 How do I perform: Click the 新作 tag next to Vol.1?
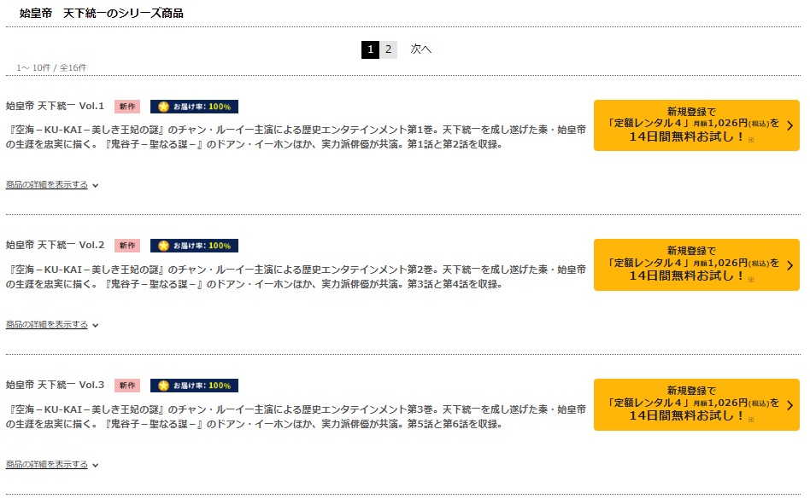click(x=127, y=107)
